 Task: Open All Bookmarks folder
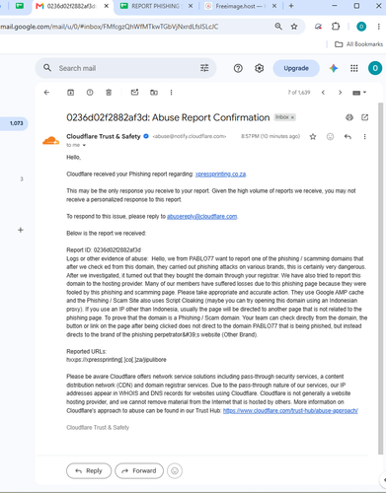358,44
